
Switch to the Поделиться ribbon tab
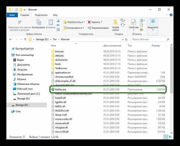[41, 15]
